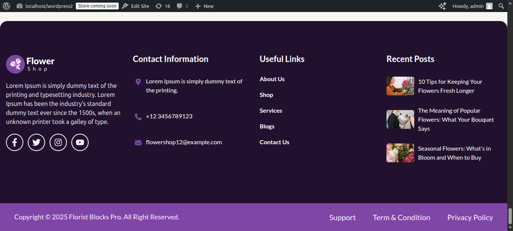513x231 pixels.
Task: Open the comments bubble in admin bar
Action: click(x=182, y=6)
